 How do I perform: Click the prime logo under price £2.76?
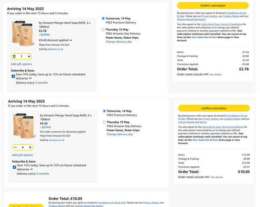(x=44, y=35)
